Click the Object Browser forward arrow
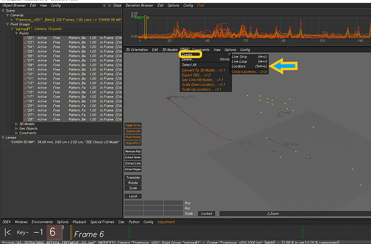 click(x=109, y=5)
